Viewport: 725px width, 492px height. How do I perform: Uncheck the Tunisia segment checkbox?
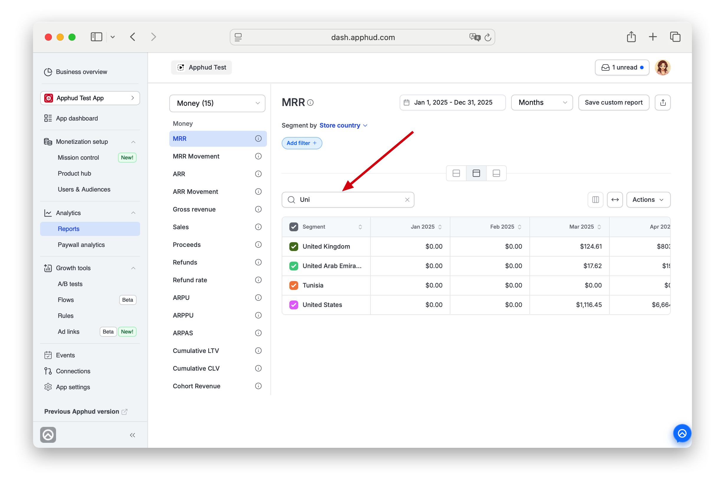pos(293,285)
